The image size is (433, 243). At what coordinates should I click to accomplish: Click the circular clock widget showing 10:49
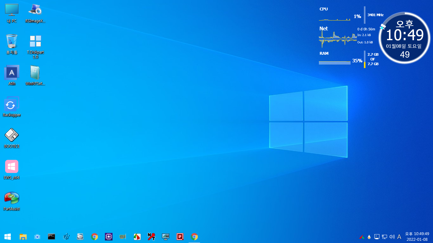point(405,38)
